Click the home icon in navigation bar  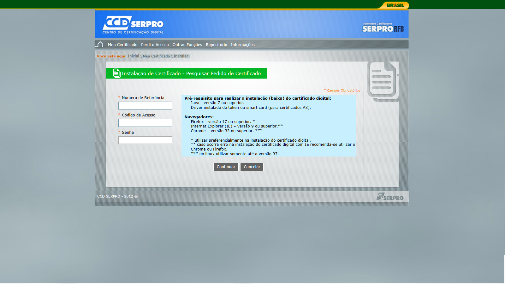click(x=100, y=44)
